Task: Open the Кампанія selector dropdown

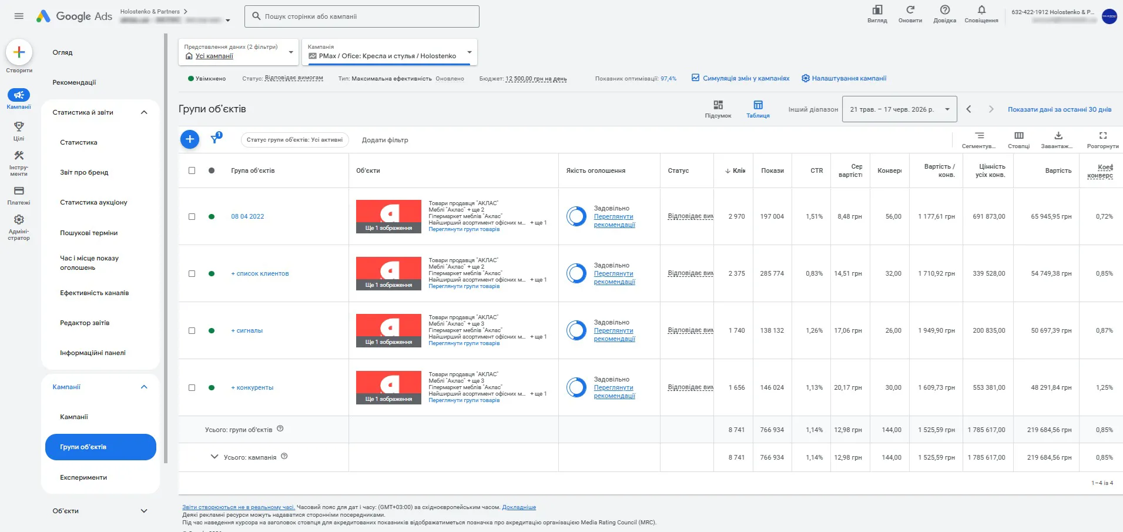Action: point(390,52)
